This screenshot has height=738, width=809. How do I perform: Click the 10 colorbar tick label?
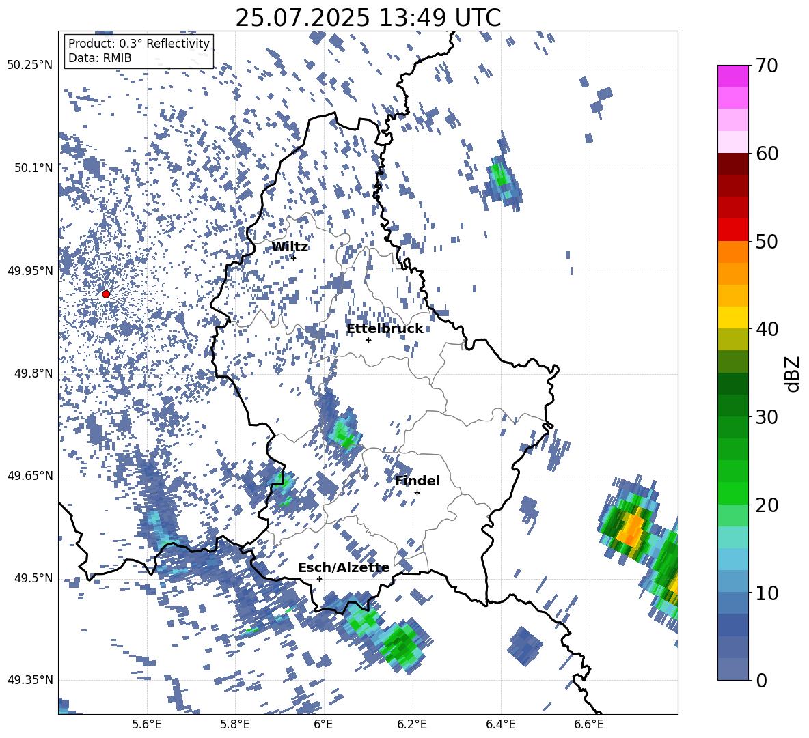[767, 593]
